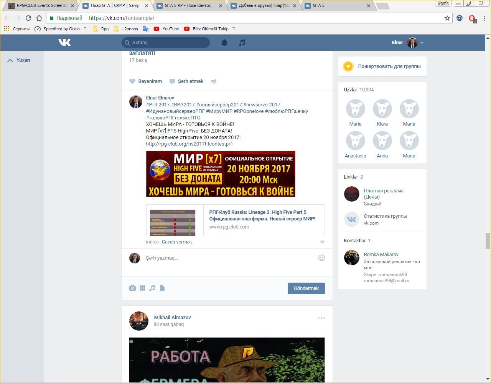The image size is (491, 384).
Task: Attach a video using the film icon
Action: [x=142, y=288]
